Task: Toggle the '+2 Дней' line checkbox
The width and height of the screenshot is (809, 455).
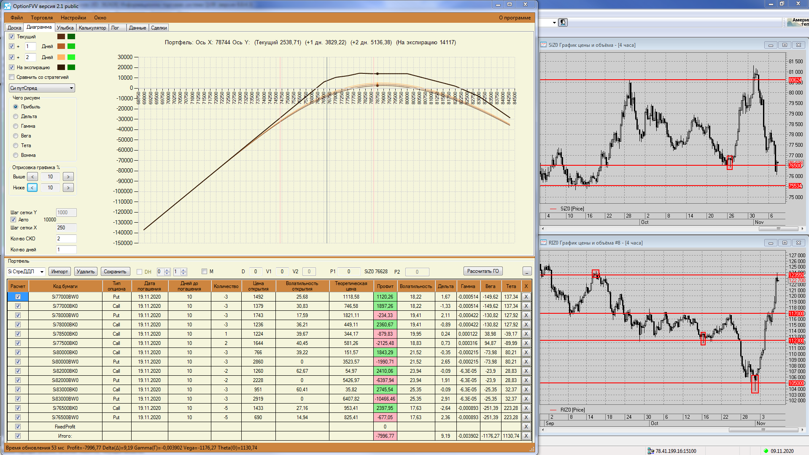Action: click(x=12, y=57)
